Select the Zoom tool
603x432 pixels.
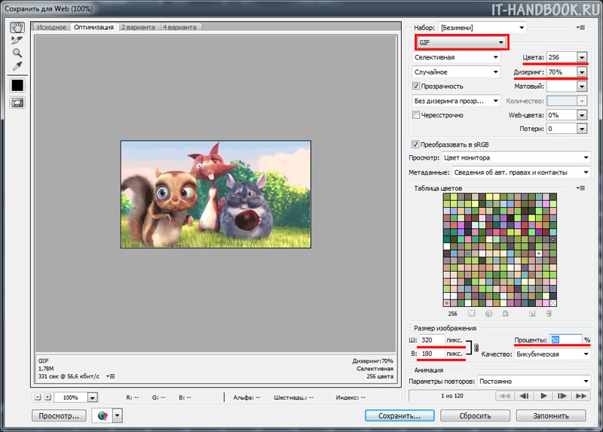17,53
